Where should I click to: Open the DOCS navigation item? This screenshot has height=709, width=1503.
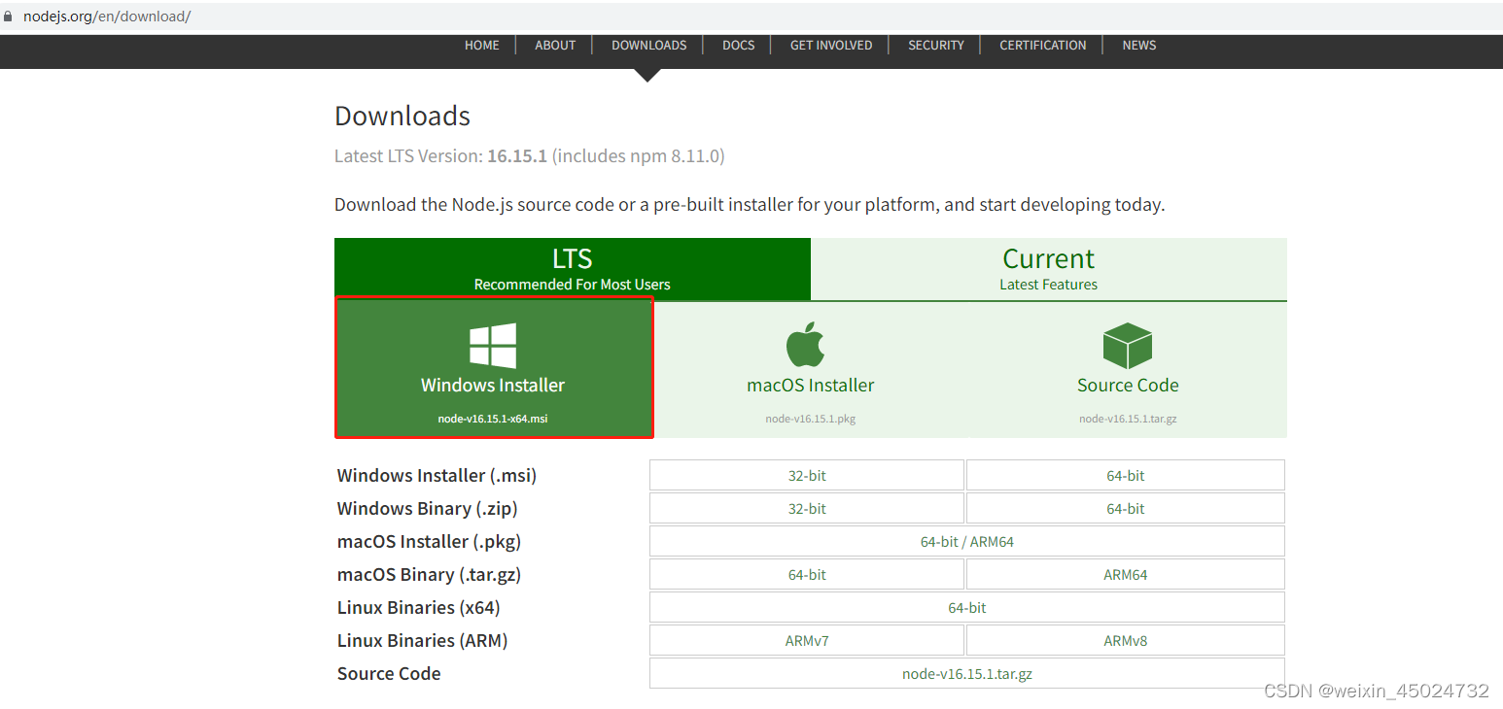click(x=739, y=45)
